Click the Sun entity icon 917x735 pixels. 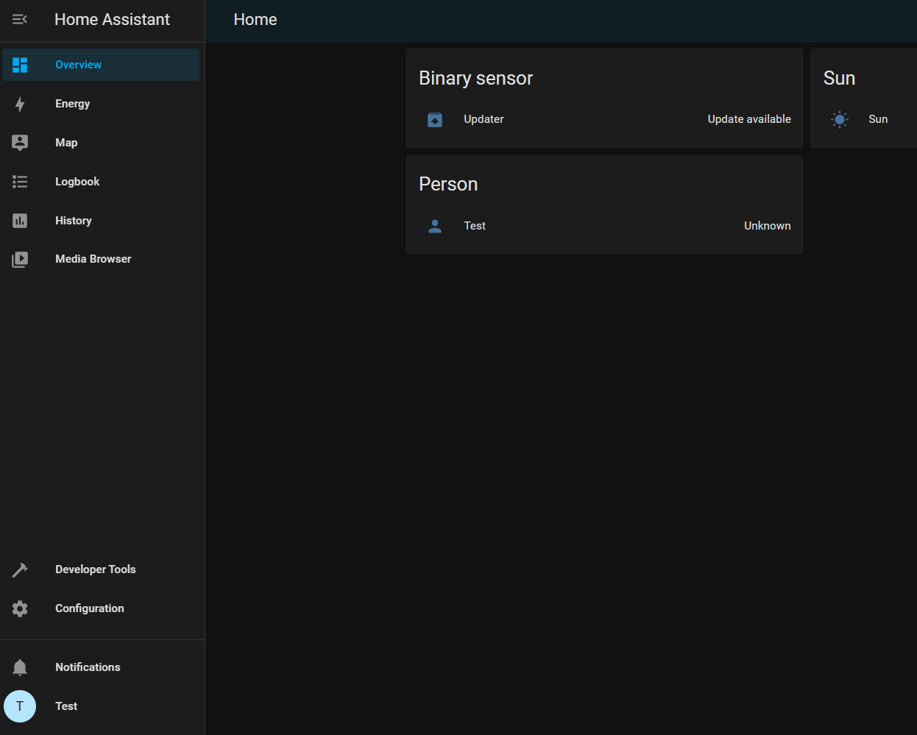839,118
